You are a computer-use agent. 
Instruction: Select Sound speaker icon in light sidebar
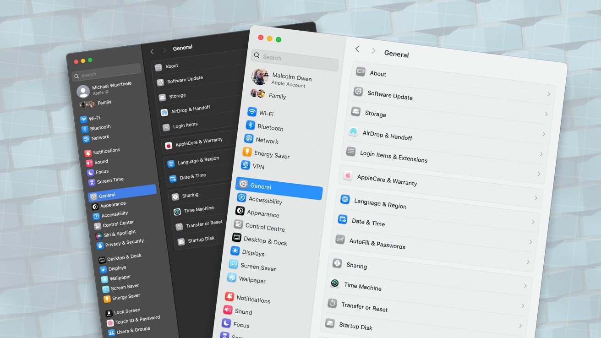228,310
